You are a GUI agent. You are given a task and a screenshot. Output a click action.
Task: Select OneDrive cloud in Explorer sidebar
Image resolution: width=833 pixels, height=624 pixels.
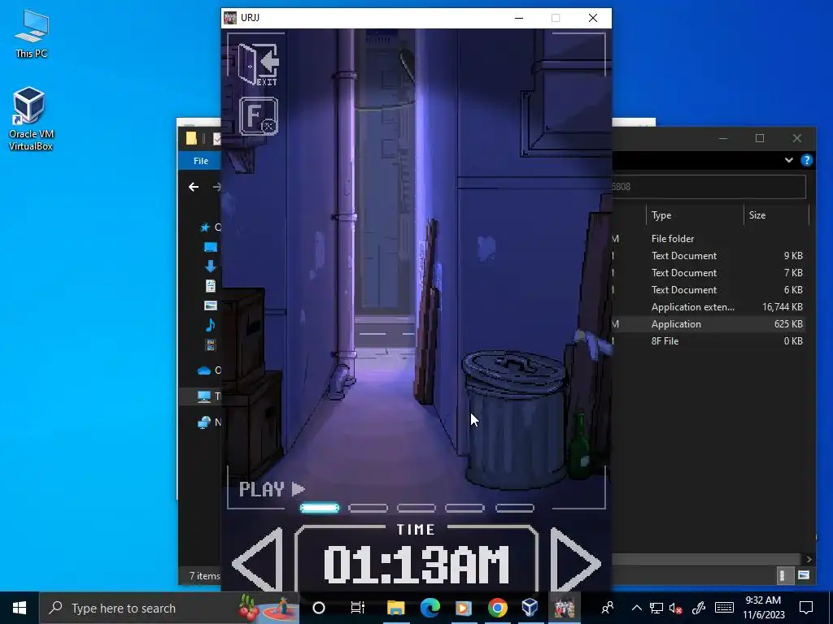pos(204,370)
